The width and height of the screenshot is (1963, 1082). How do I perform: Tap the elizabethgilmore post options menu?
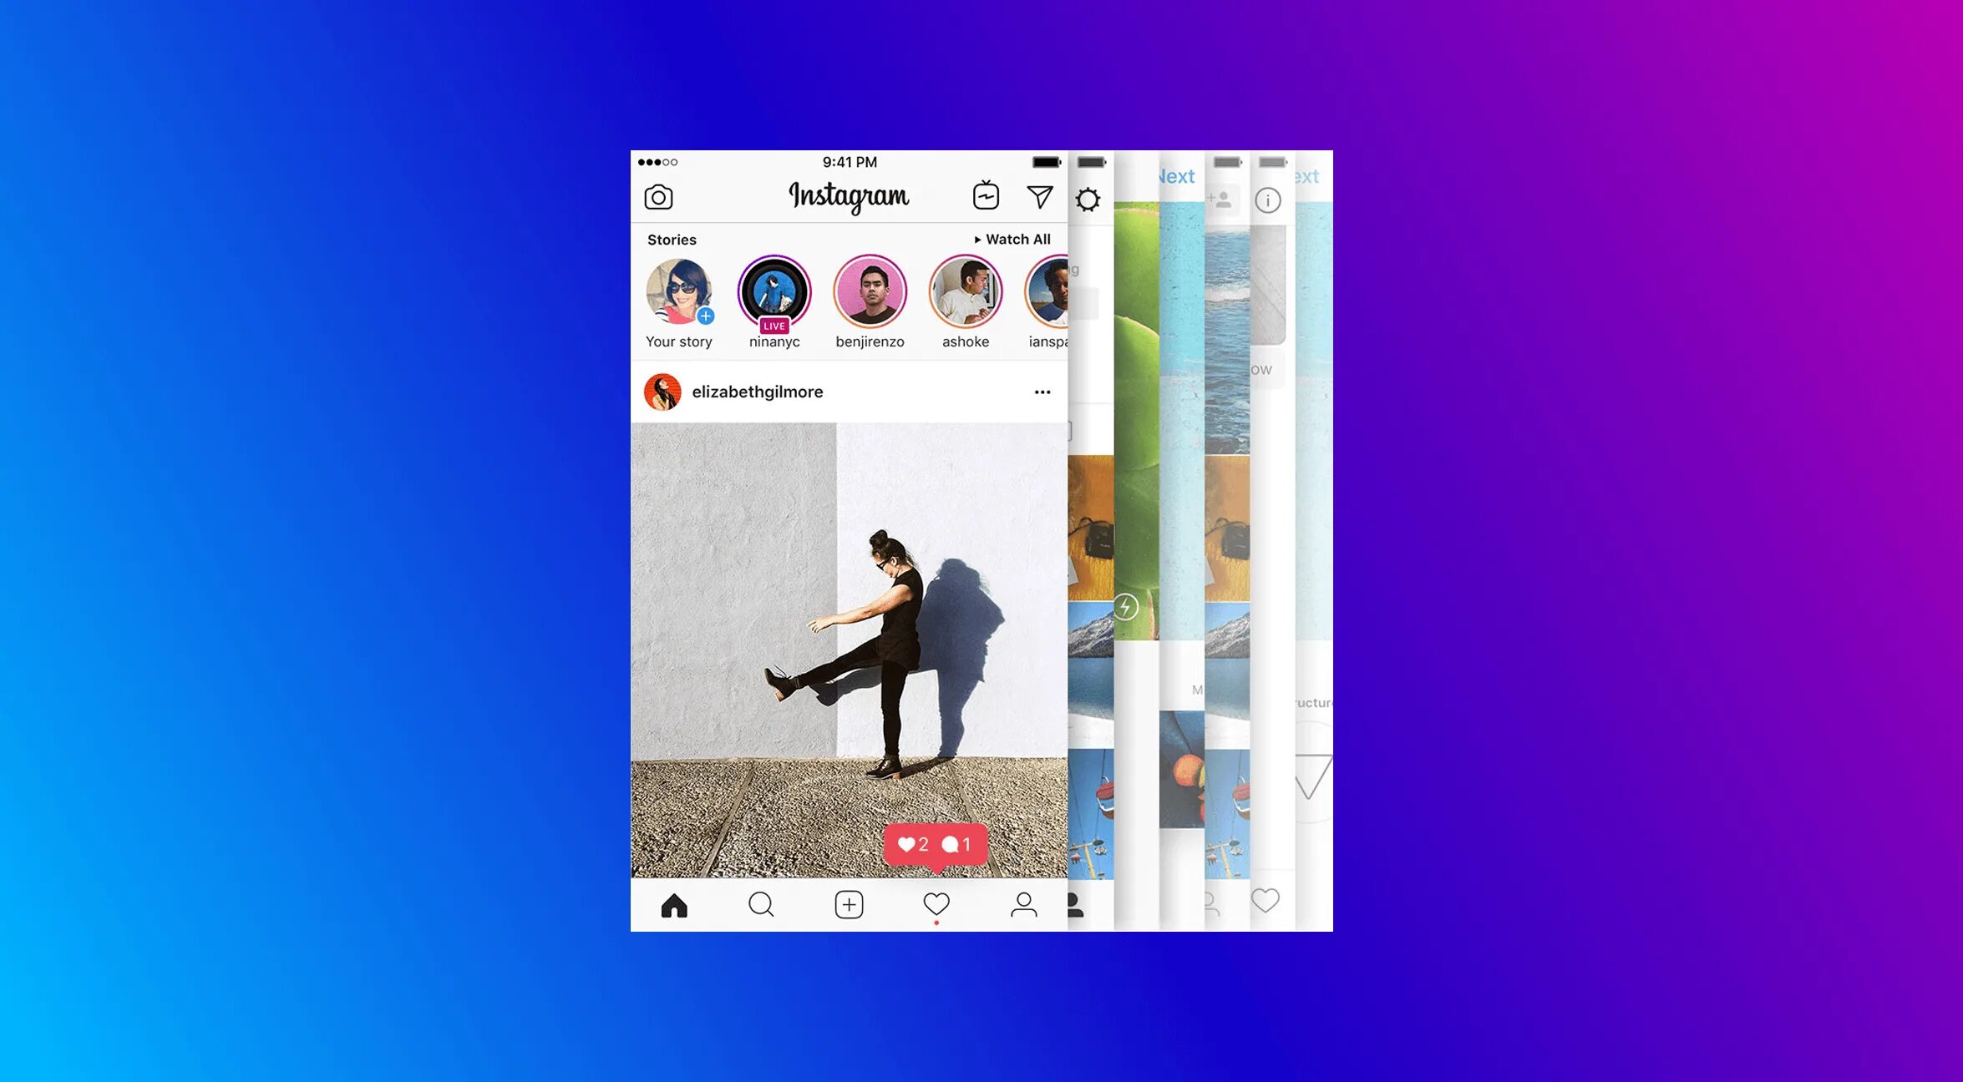[x=1043, y=392]
